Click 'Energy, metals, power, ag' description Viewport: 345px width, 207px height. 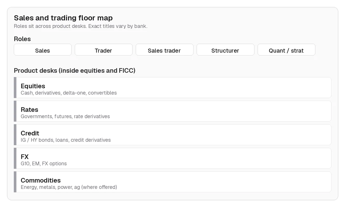(x=69, y=187)
